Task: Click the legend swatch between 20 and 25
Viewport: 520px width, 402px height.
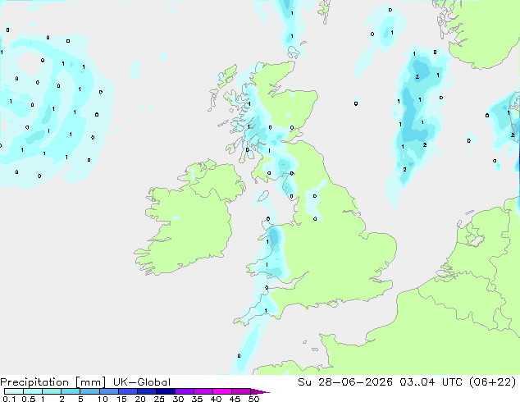Action: coord(146,391)
